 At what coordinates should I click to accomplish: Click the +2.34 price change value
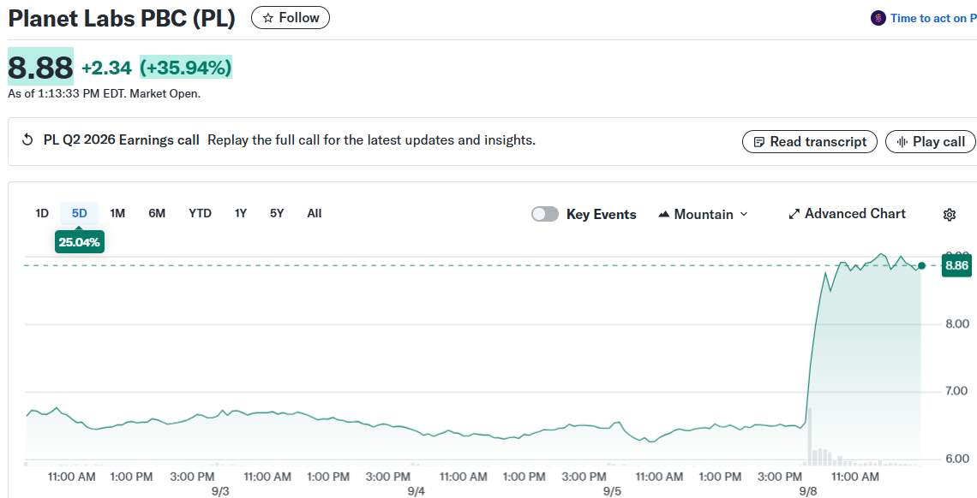pos(106,68)
